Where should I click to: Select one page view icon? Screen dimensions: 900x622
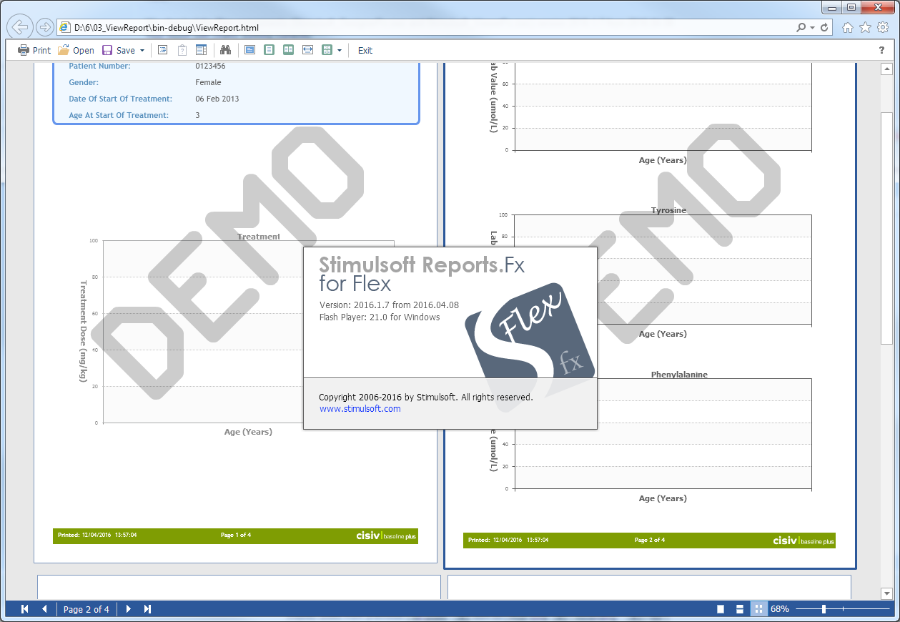(x=269, y=50)
